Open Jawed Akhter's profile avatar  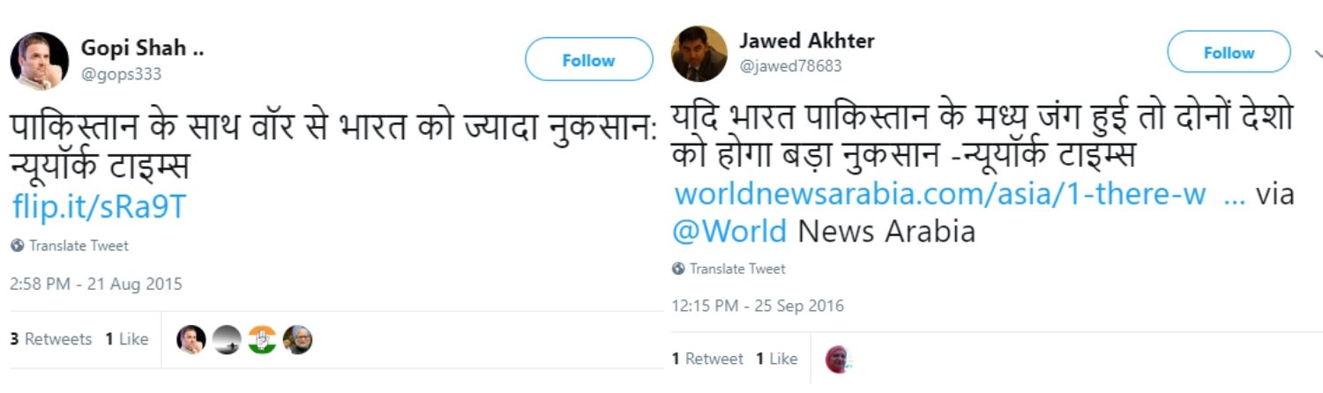(699, 54)
